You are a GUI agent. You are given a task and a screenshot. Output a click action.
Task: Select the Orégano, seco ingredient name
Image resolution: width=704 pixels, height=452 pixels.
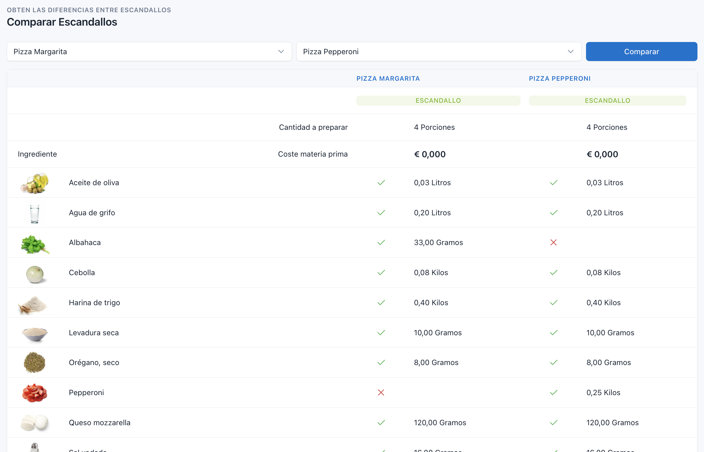tap(94, 362)
